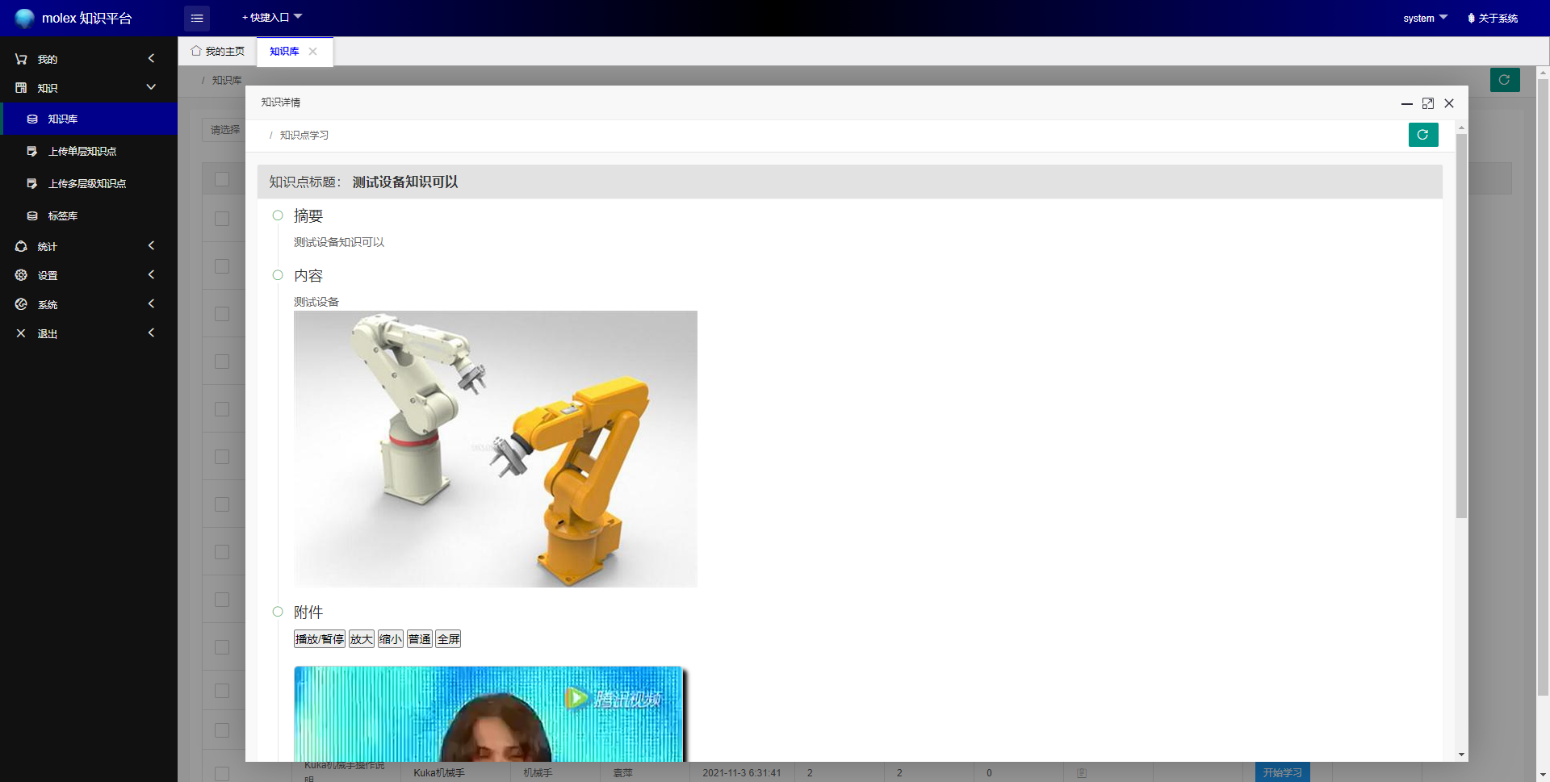
Task: Open the 快捷入口 dropdown
Action: pos(272,18)
